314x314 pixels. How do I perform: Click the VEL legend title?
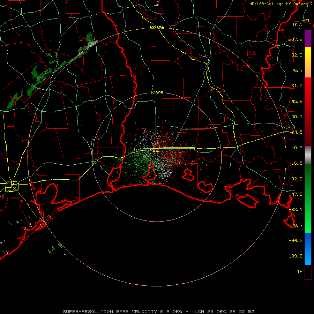tap(306, 21)
